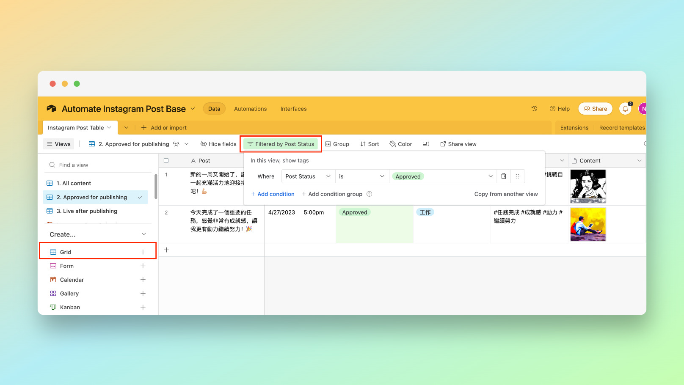The image size is (684, 385).
Task: Add a new Gallery view plus
Action: coord(143,294)
